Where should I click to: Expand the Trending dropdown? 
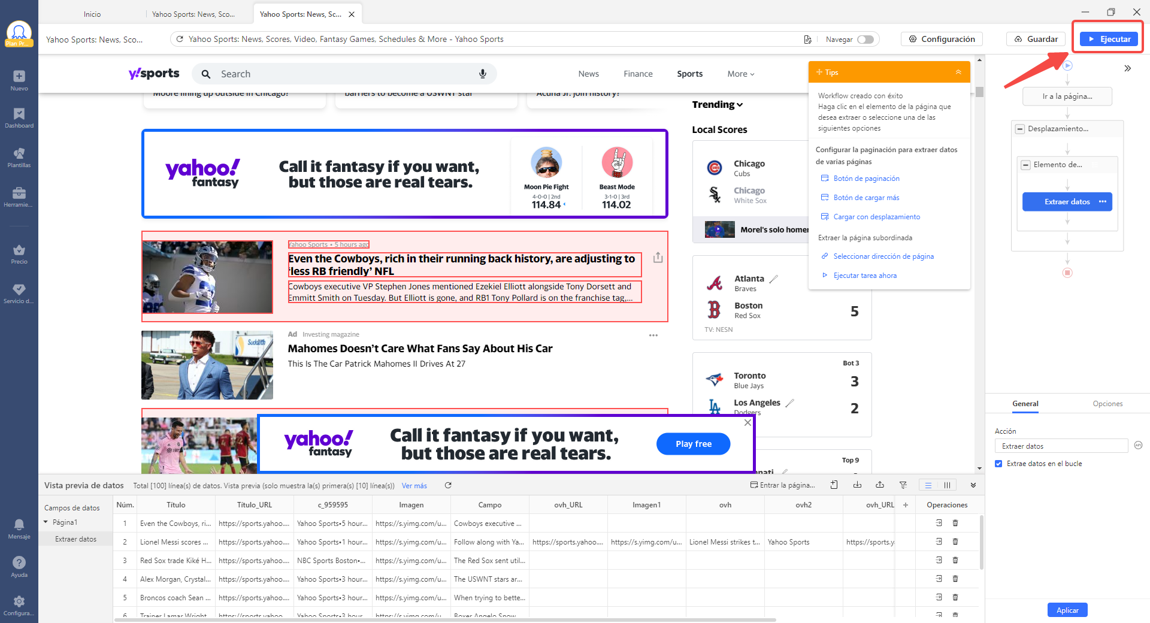[718, 104]
